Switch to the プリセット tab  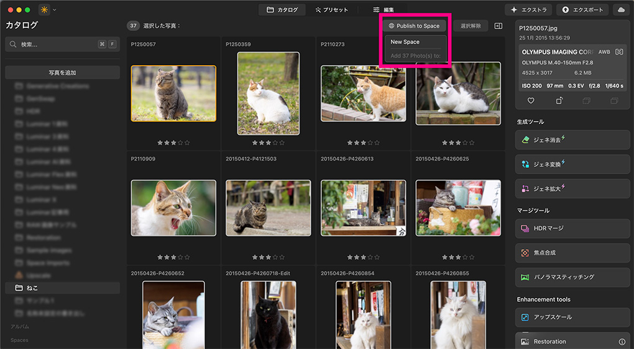pyautogui.click(x=331, y=10)
